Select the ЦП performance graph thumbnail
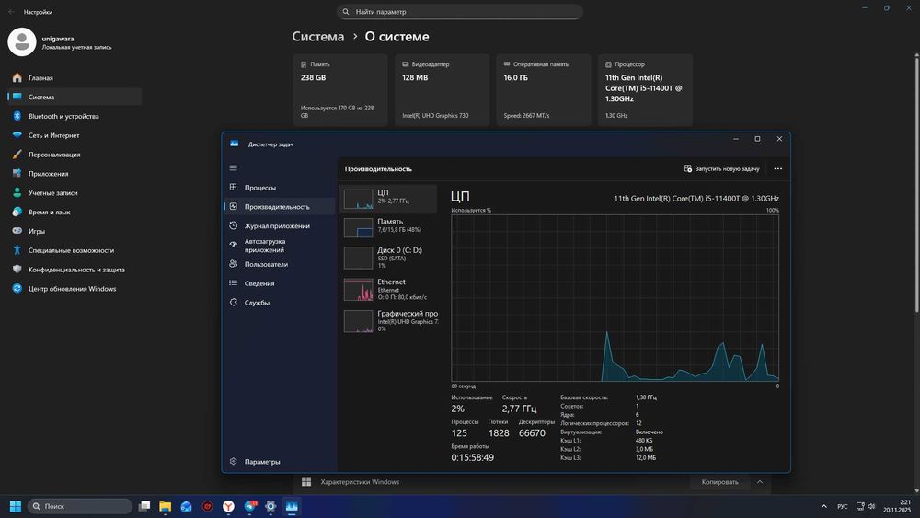 [358, 200]
